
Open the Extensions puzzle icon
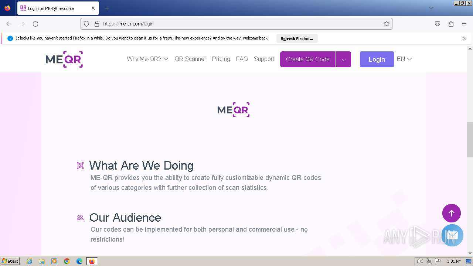[x=451, y=24]
